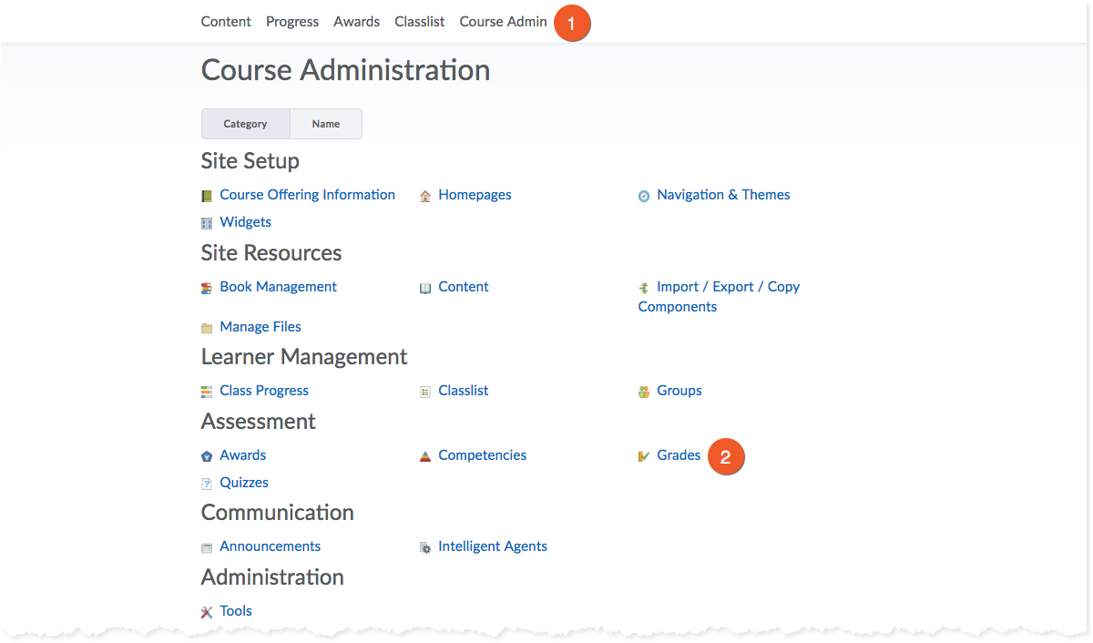Switch to Name sorting toggle

tap(325, 124)
